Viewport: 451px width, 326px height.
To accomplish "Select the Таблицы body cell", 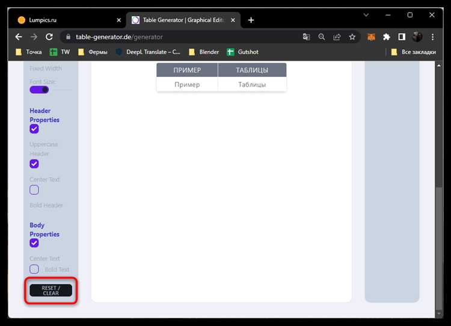I will [252, 84].
